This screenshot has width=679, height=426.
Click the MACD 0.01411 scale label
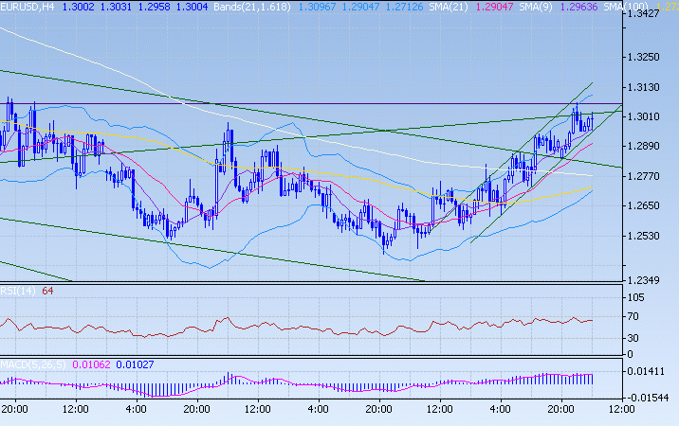coord(649,371)
